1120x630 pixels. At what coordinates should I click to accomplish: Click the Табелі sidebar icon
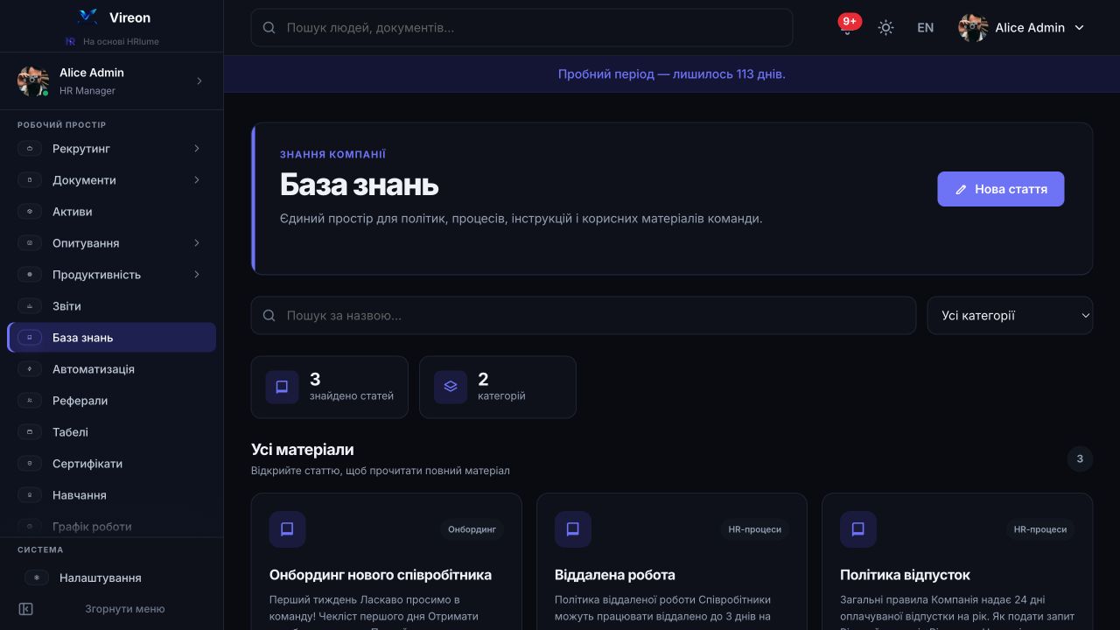point(30,432)
